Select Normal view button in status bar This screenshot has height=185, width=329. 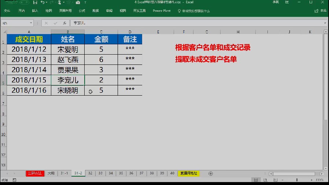coord(256,180)
